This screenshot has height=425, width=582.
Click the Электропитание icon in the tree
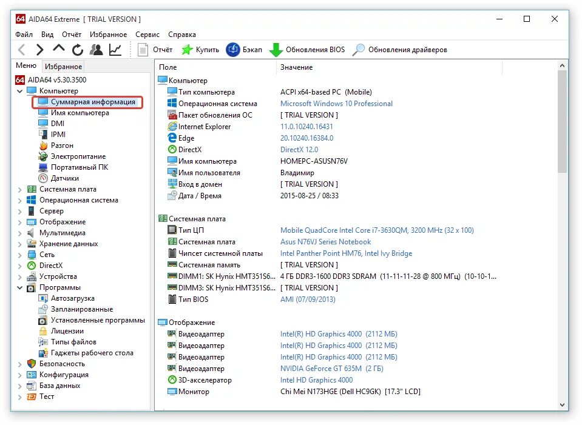[x=43, y=156]
